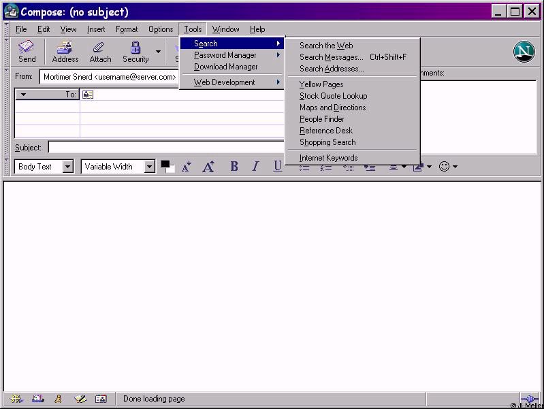This screenshot has height=409, width=544.
Task: Click the address card icon in To row
Action: (x=88, y=95)
